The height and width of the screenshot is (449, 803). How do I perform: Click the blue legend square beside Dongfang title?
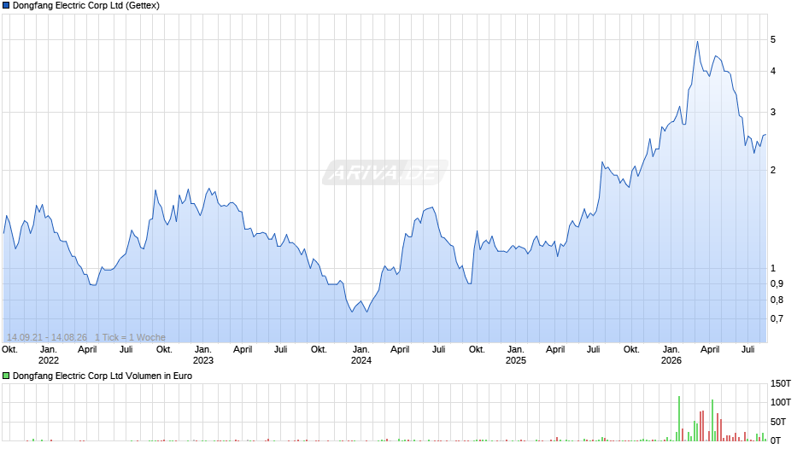(x=6, y=6)
